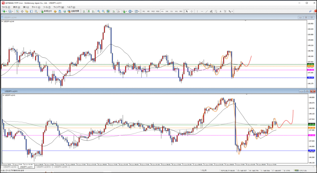This screenshot has height=173, width=317.
Task: Switch chart to Candlesticks type
Action: [89, 11]
